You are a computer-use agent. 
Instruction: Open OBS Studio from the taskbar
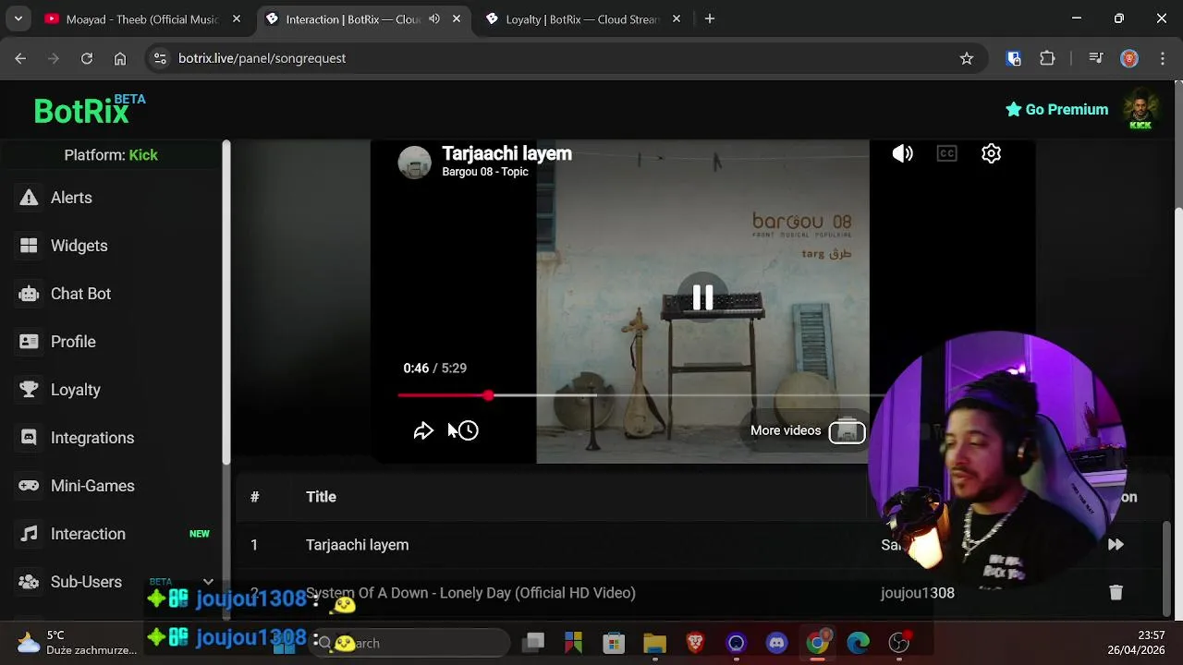[x=899, y=643]
